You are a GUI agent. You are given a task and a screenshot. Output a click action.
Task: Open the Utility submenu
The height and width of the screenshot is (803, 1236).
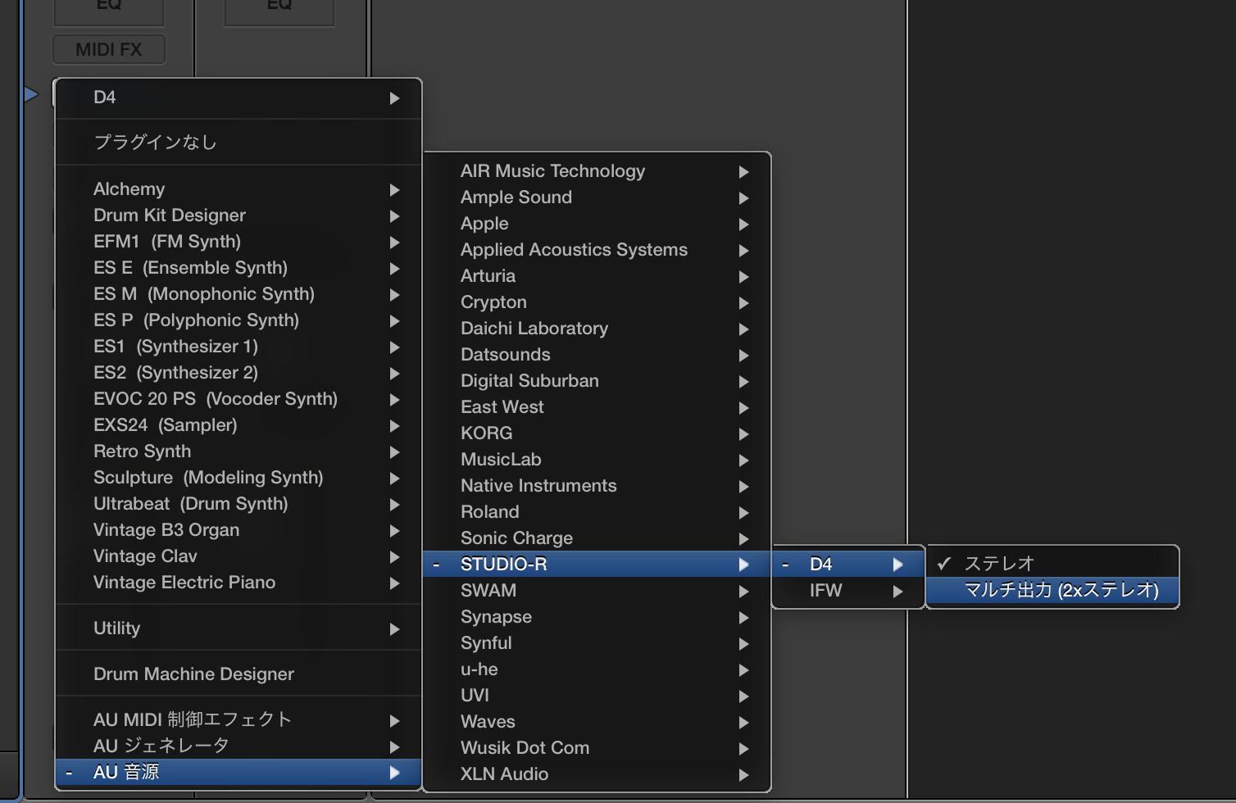[239, 628]
